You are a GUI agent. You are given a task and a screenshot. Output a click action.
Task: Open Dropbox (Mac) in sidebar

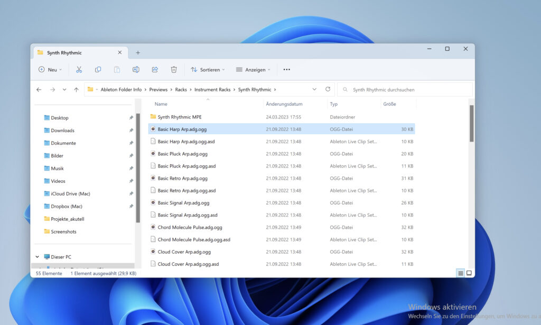point(67,206)
